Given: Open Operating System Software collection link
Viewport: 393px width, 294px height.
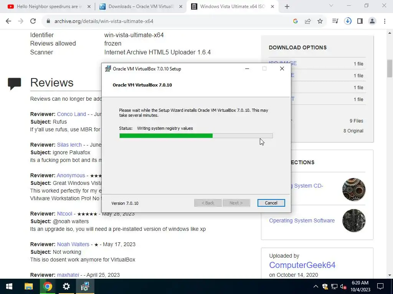Looking at the screenshot, I should pyautogui.click(x=302, y=220).
